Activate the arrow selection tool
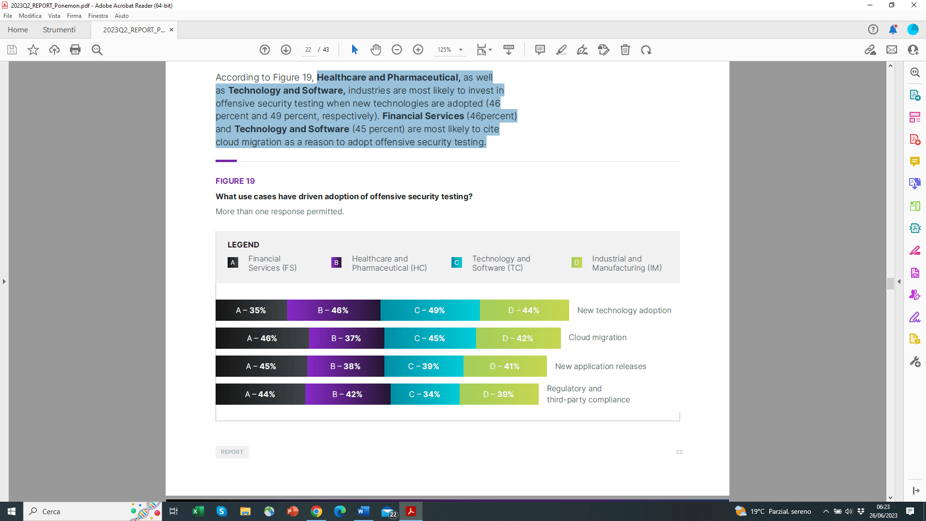The width and height of the screenshot is (926, 521). coord(354,50)
